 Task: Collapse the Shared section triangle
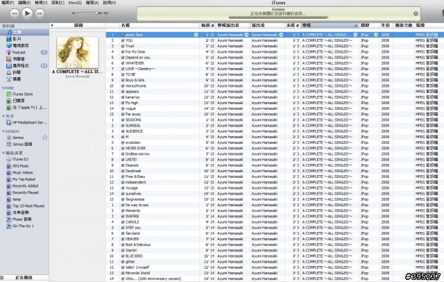tap(3, 116)
